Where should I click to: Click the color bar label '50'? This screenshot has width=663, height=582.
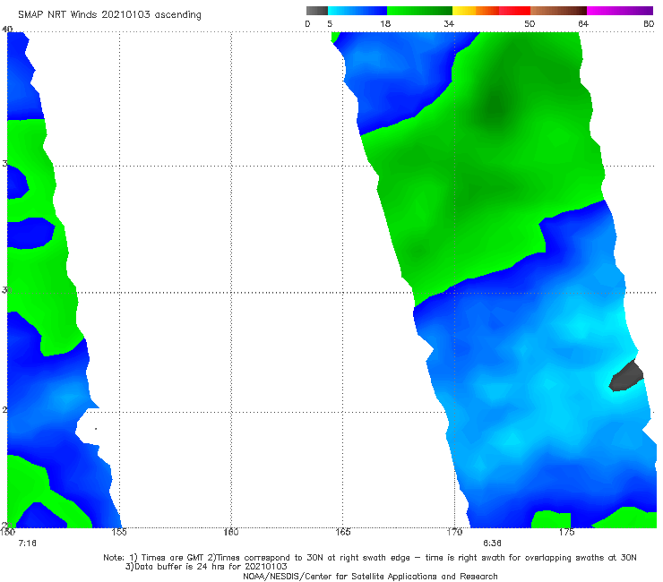pos(530,23)
